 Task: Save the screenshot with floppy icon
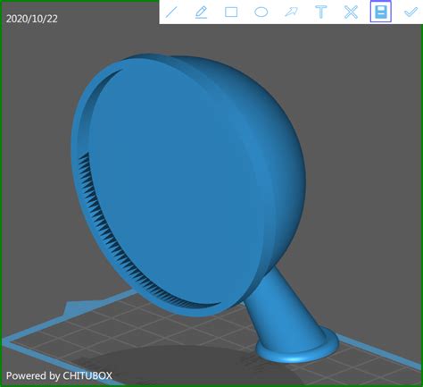point(381,12)
